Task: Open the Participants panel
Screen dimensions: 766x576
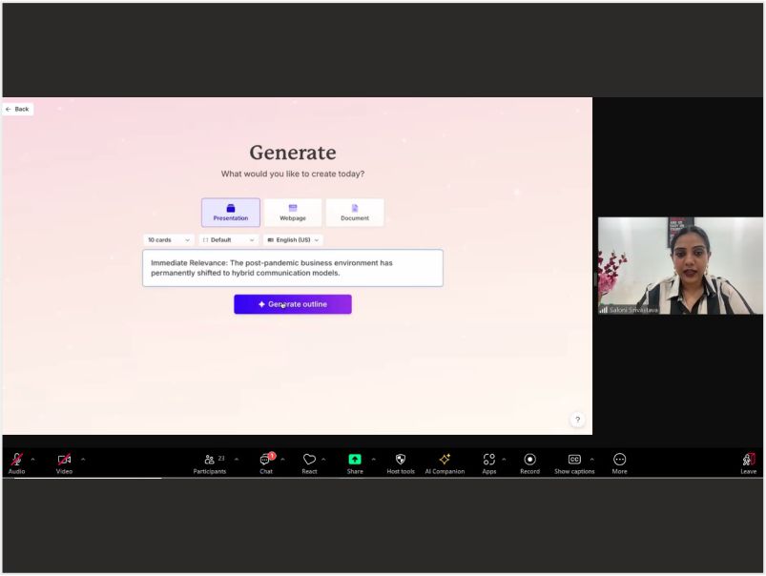Action: pos(210,460)
